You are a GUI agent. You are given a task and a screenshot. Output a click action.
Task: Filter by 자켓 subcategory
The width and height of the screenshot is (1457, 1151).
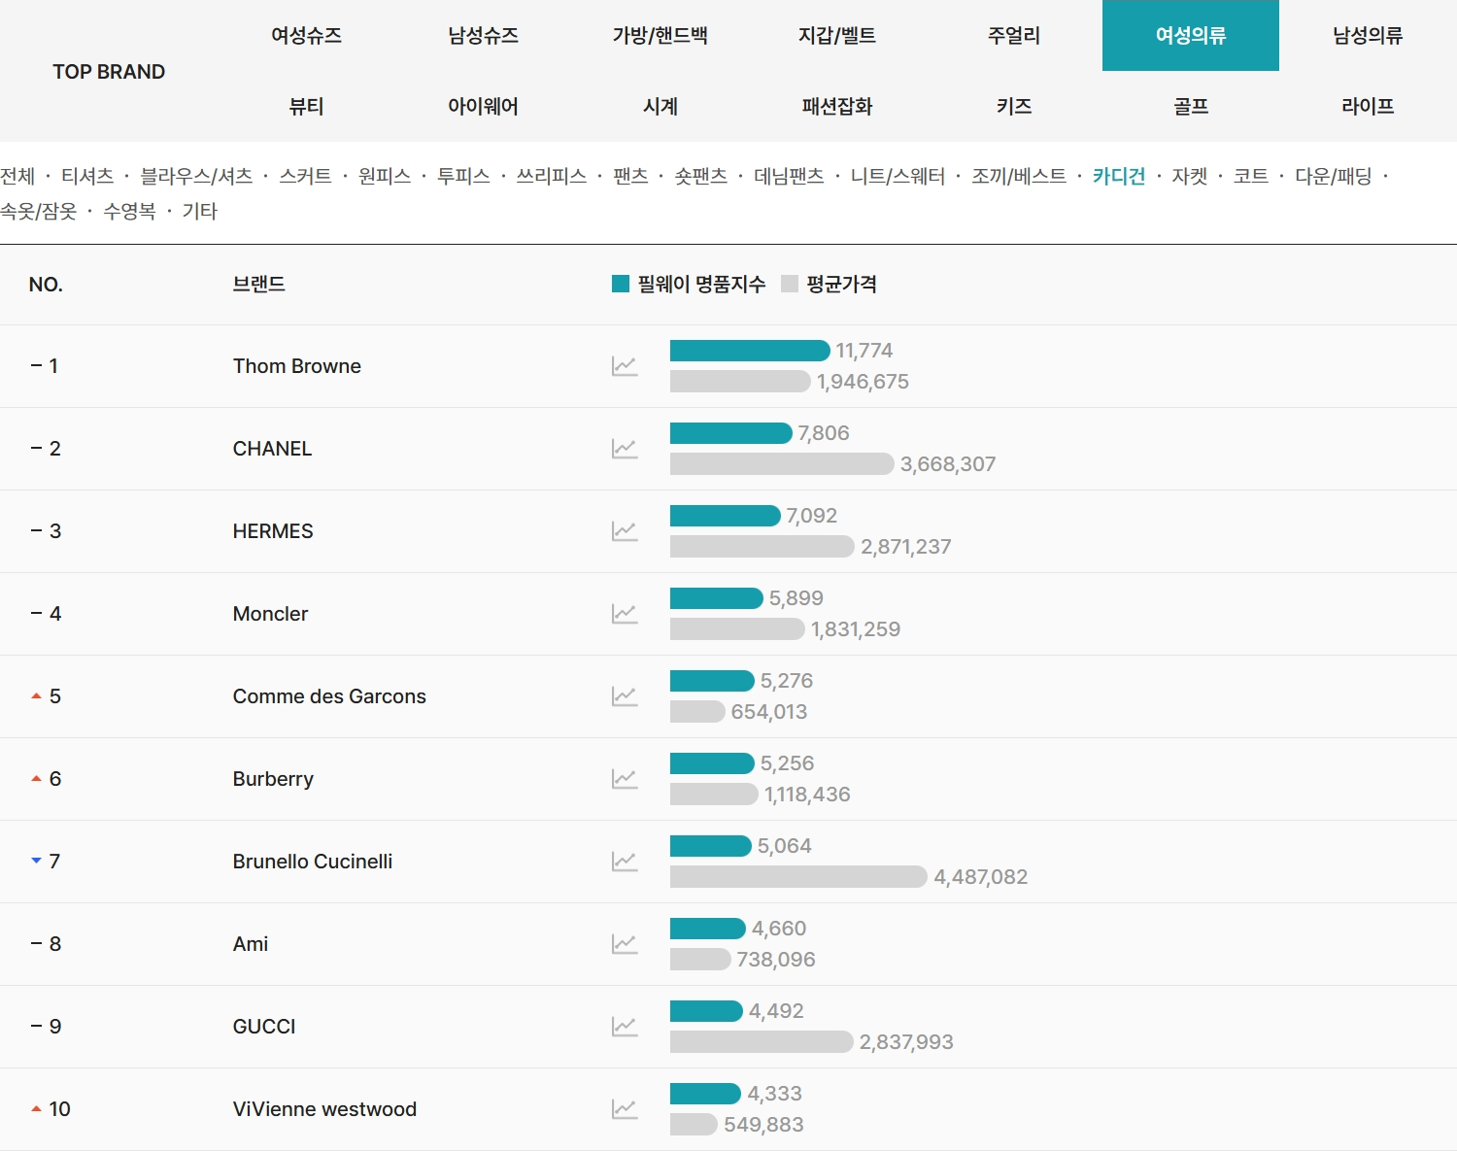[1190, 176]
